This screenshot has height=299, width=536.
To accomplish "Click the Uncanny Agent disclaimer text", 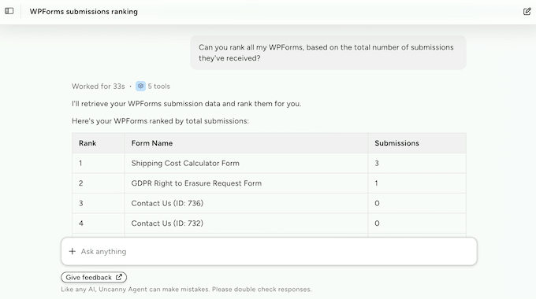I will [x=186, y=290].
